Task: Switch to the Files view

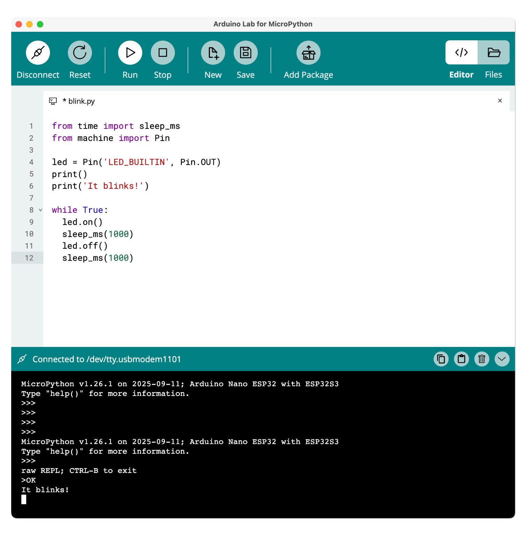Action: click(494, 53)
